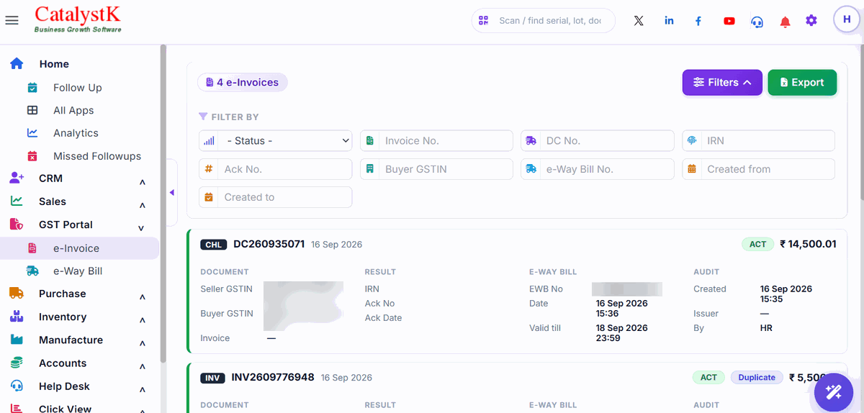Expand the Accounts menu chevron

pyautogui.click(x=143, y=367)
